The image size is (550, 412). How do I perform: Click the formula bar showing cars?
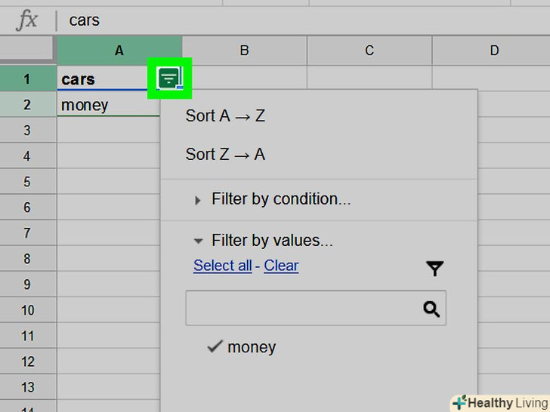302,20
